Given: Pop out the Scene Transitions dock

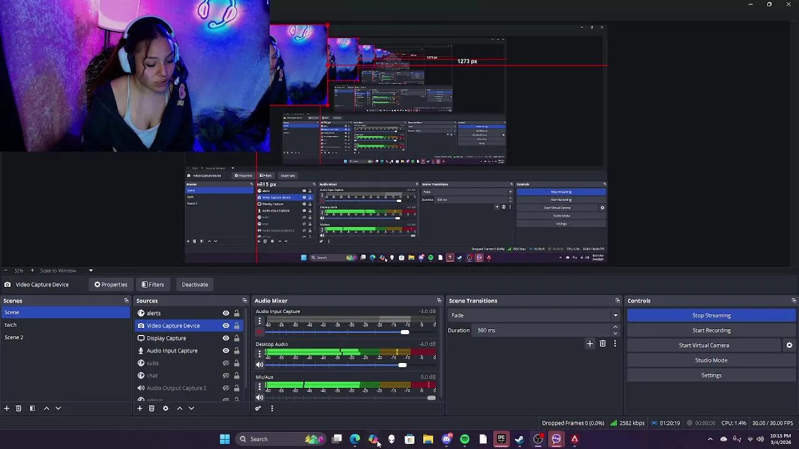Looking at the screenshot, I should 617,301.
